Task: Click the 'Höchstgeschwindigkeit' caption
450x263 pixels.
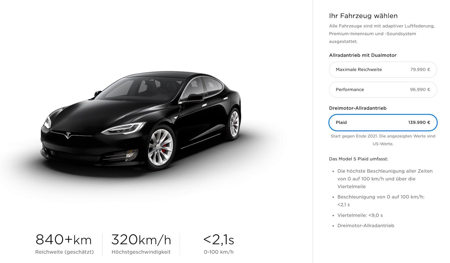Action: point(141,252)
